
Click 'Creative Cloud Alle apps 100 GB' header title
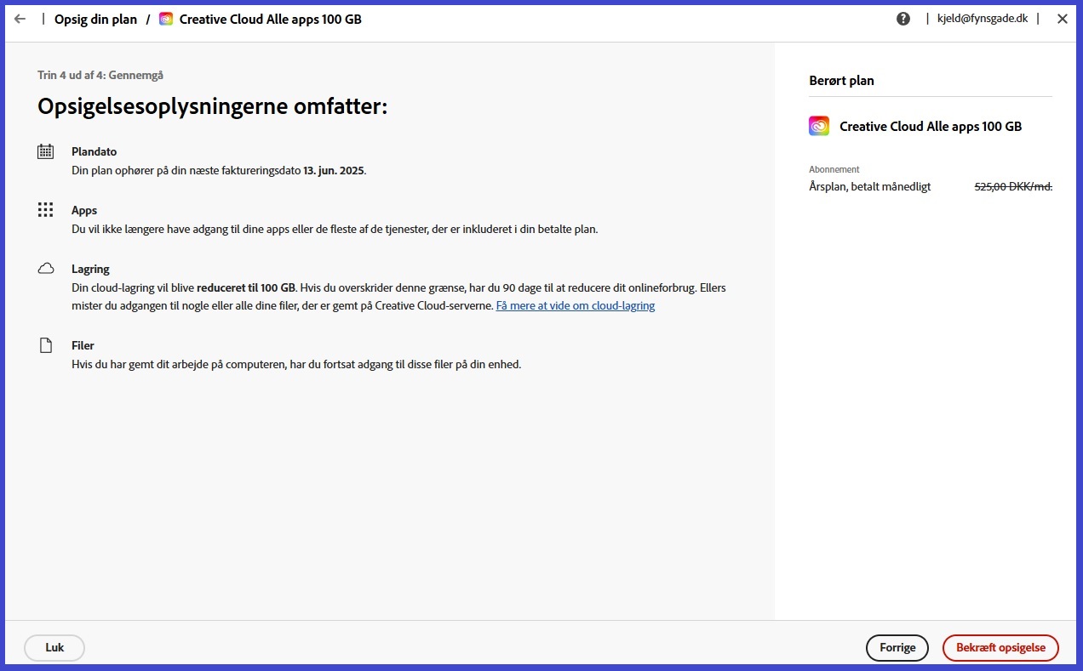point(271,19)
